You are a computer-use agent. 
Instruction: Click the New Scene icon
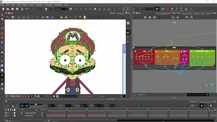pos(3,9)
